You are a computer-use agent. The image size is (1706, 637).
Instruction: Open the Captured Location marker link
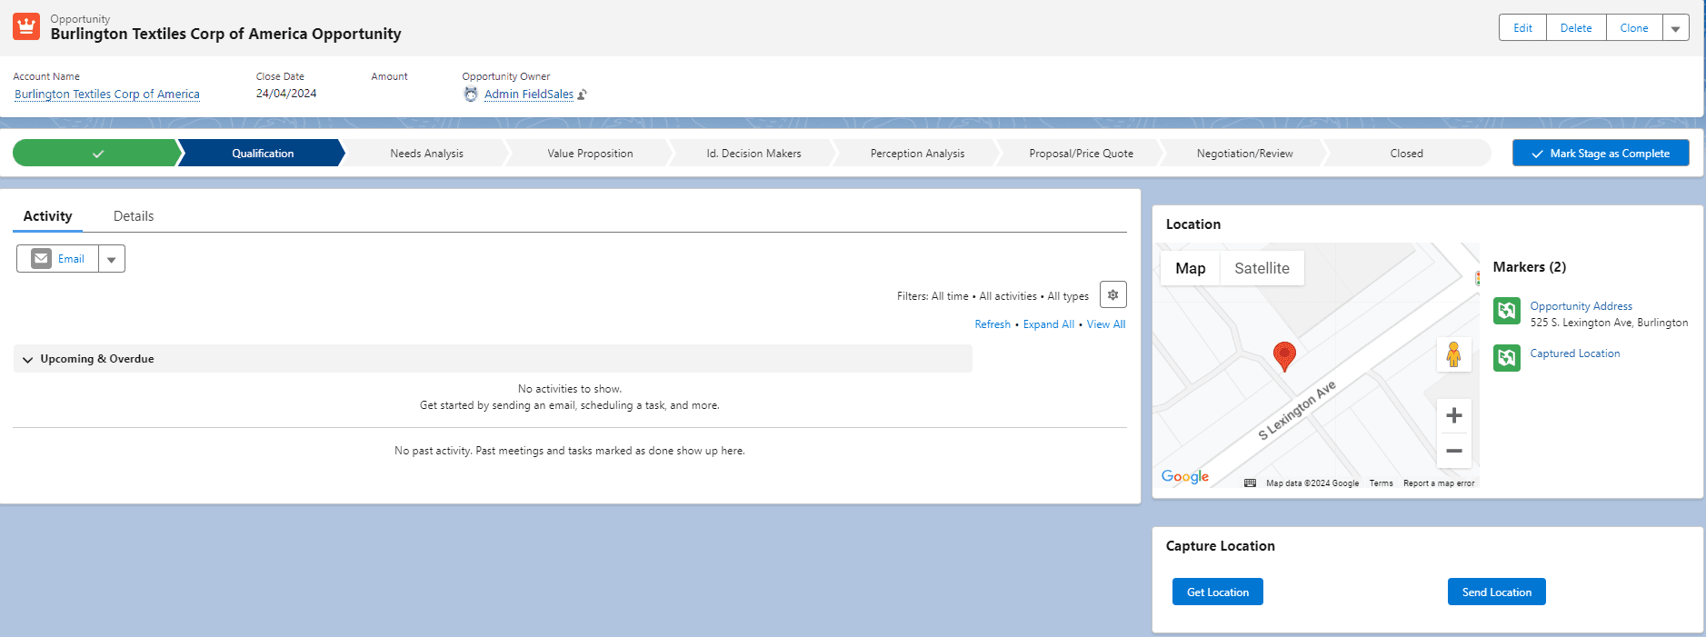[x=1574, y=353]
